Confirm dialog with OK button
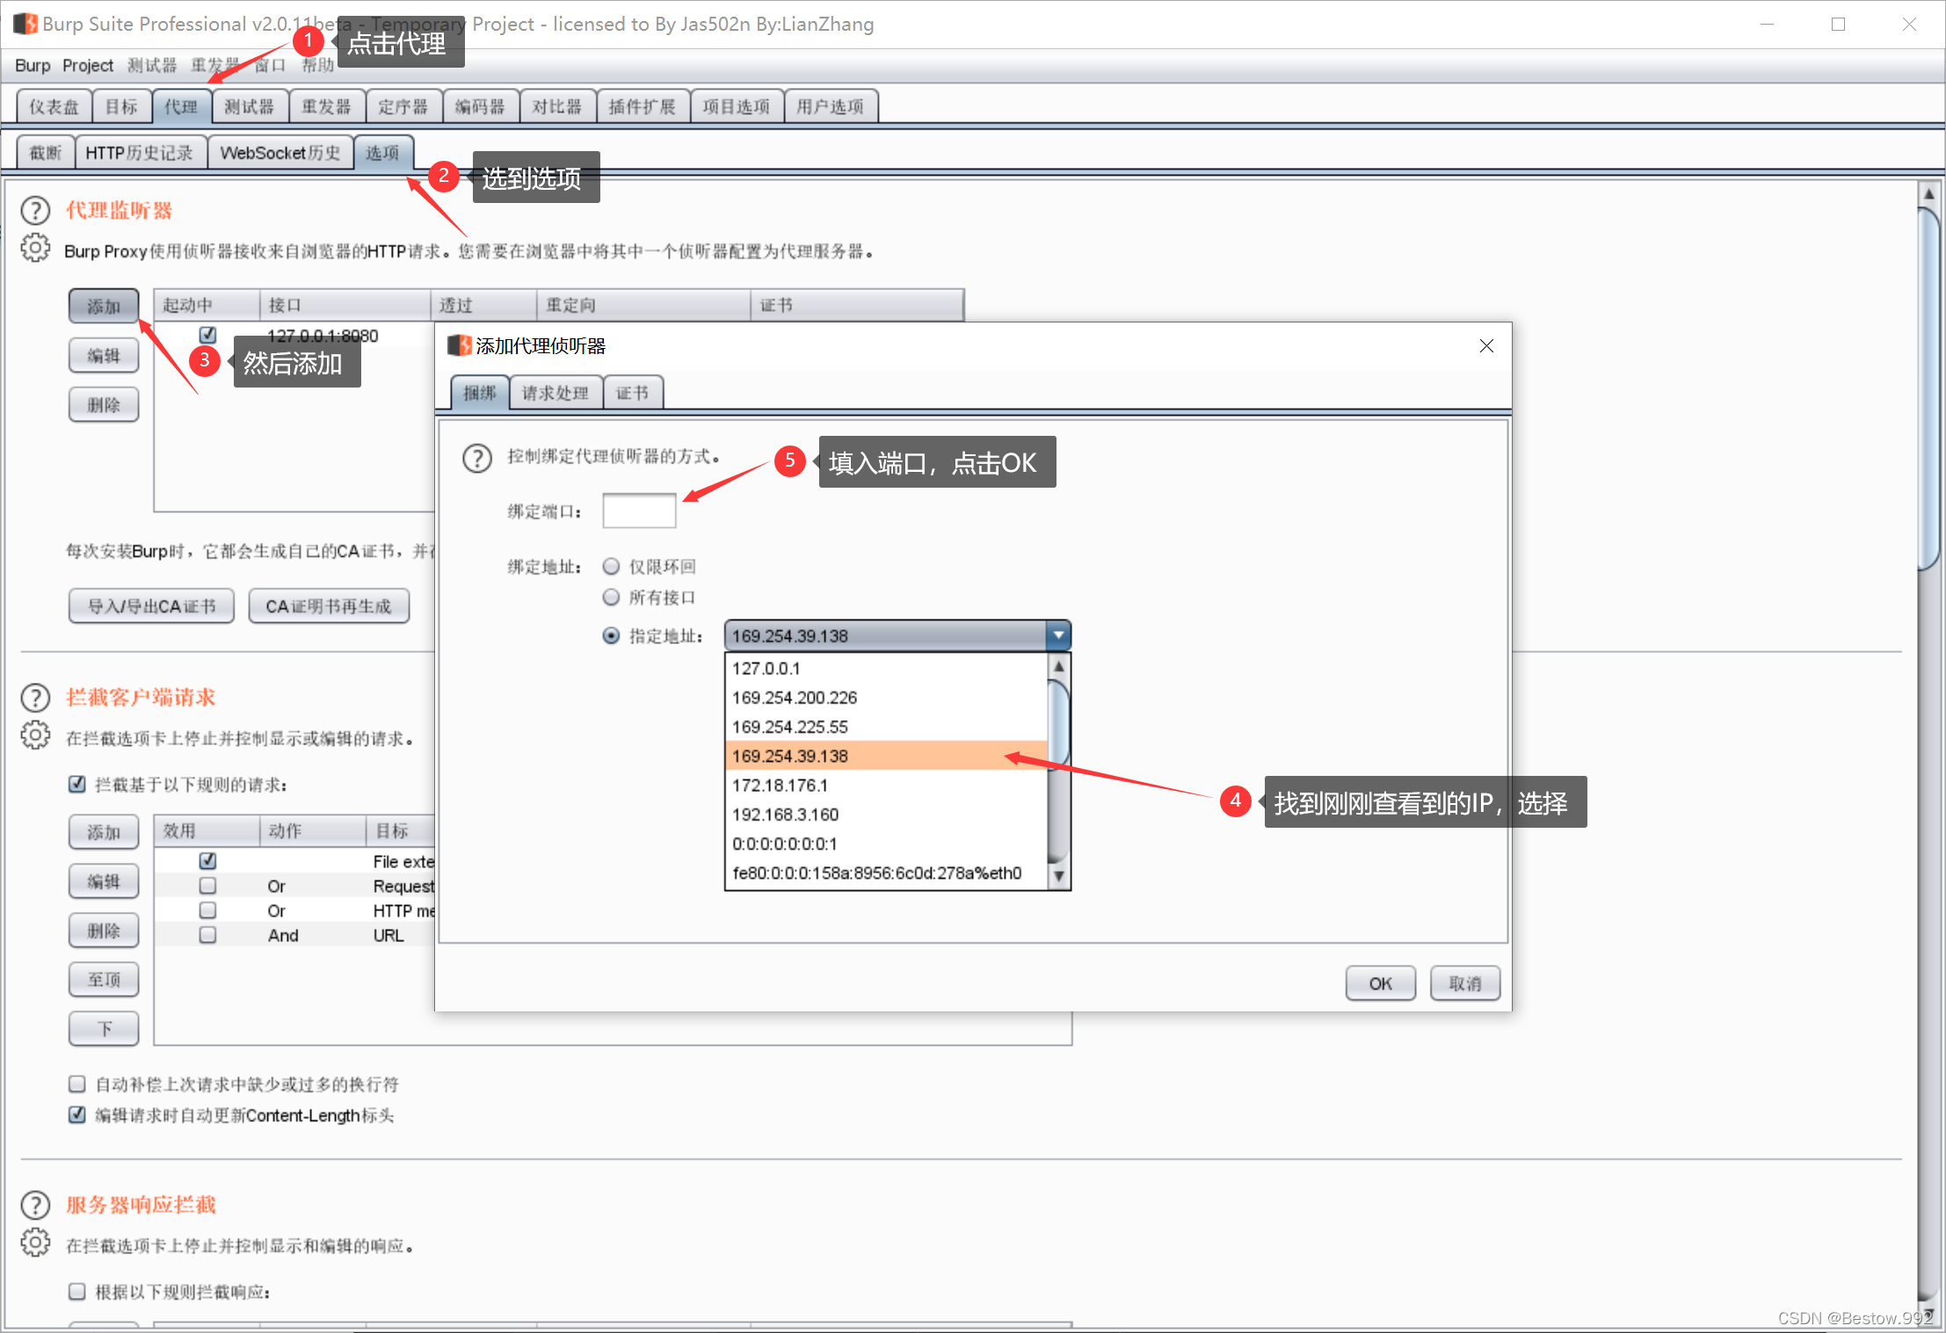Viewport: 1946px width, 1333px height. [1380, 983]
